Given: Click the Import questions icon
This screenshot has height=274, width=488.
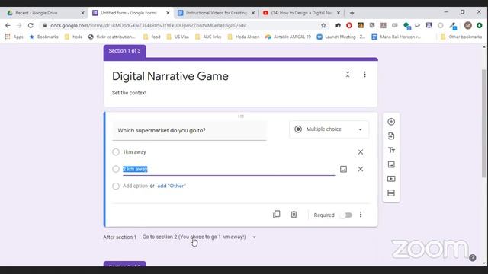Looking at the screenshot, I should point(391,135).
